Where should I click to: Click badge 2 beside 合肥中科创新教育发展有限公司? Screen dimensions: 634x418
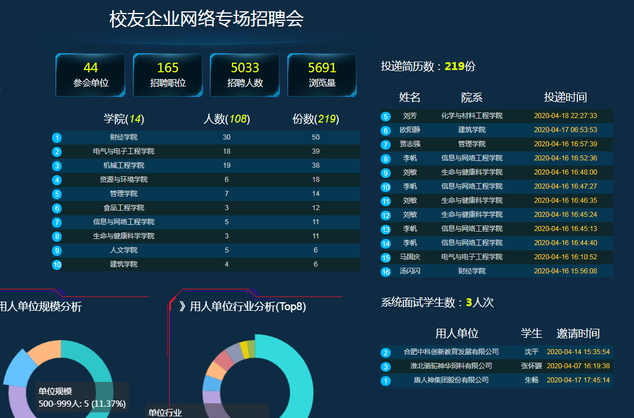[x=386, y=353]
